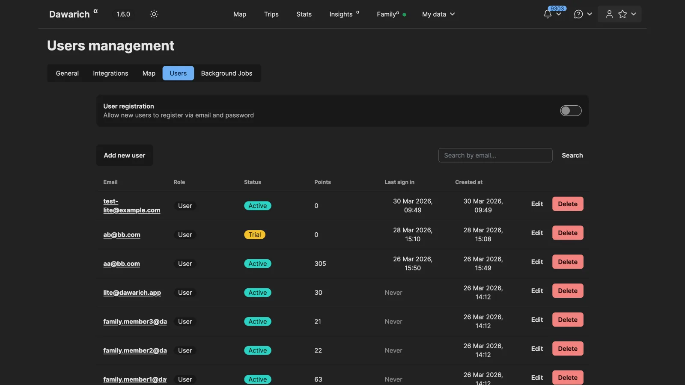Enable the User registration toggle
This screenshot has height=385, width=685.
pyautogui.click(x=571, y=111)
